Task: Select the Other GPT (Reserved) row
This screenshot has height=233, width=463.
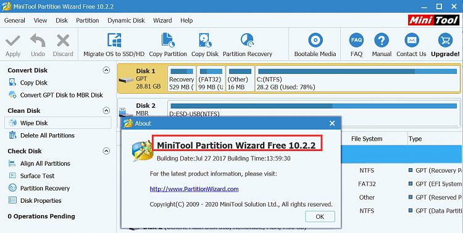Action: click(402, 197)
